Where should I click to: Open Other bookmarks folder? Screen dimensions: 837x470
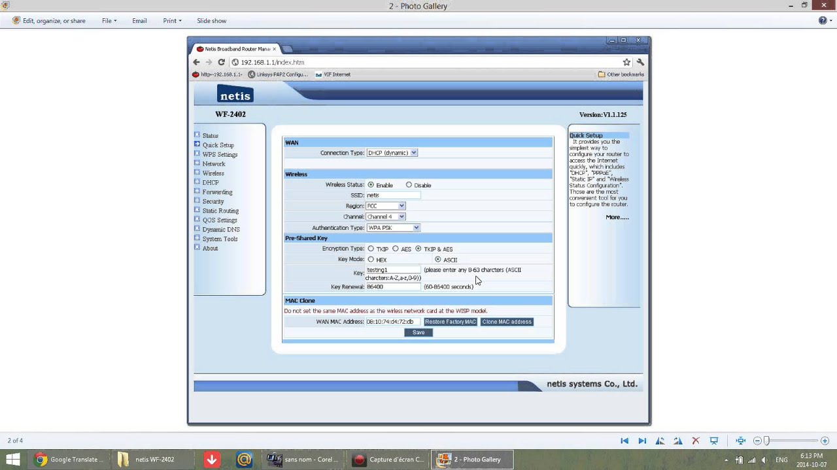[621, 74]
